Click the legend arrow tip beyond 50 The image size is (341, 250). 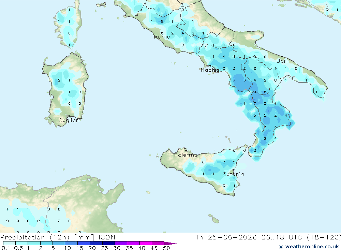click(171, 244)
